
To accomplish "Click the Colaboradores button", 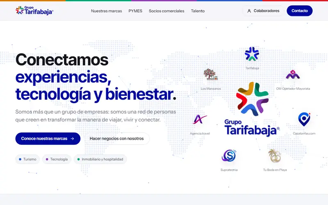I will 263,11.
